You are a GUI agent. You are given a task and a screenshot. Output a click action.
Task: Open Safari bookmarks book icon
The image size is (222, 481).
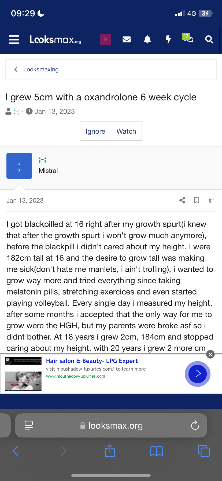(157, 451)
